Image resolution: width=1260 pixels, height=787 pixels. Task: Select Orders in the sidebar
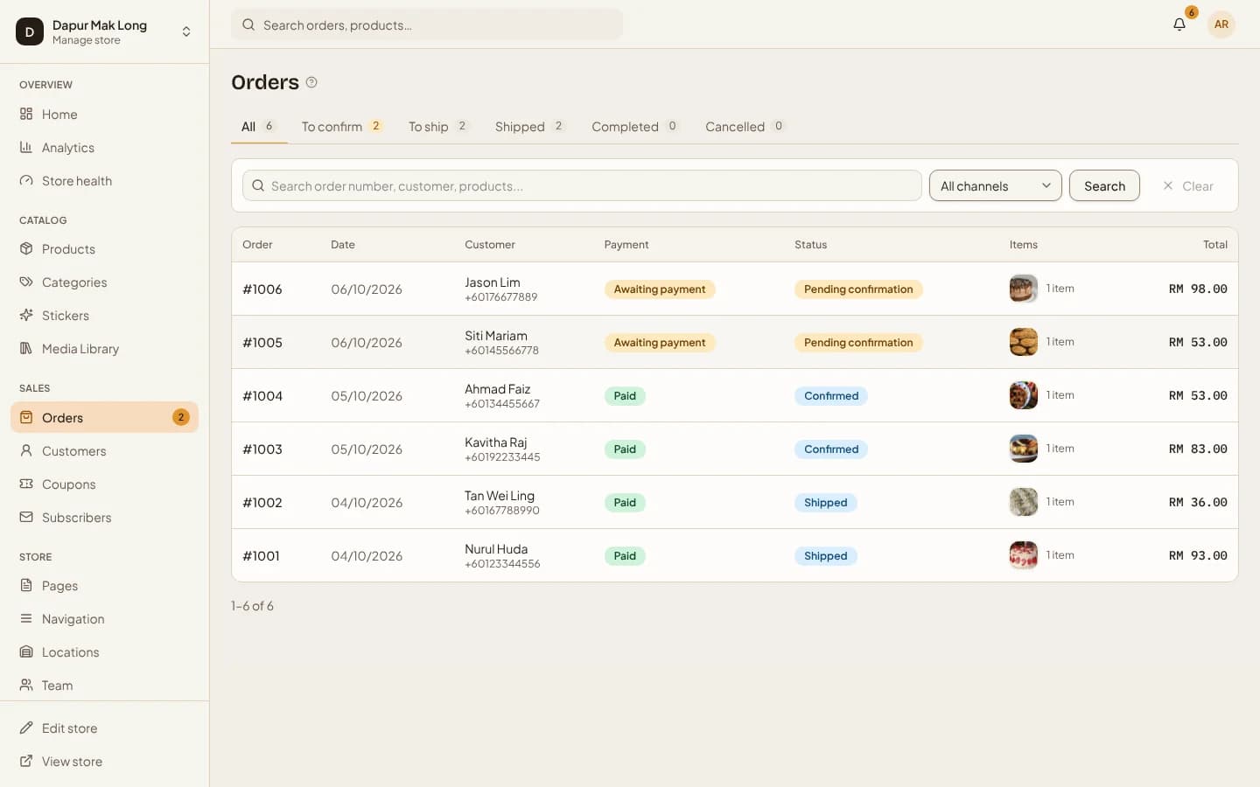click(105, 417)
